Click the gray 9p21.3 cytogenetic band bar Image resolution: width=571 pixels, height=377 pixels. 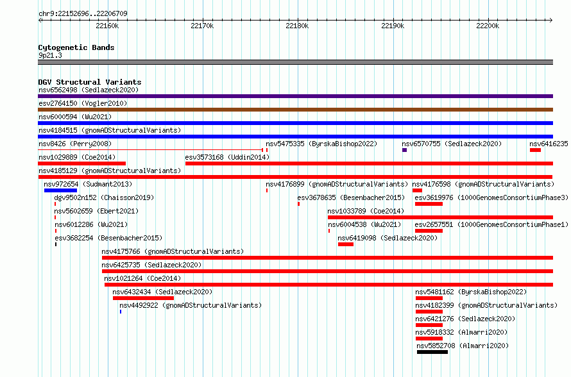(295, 62)
